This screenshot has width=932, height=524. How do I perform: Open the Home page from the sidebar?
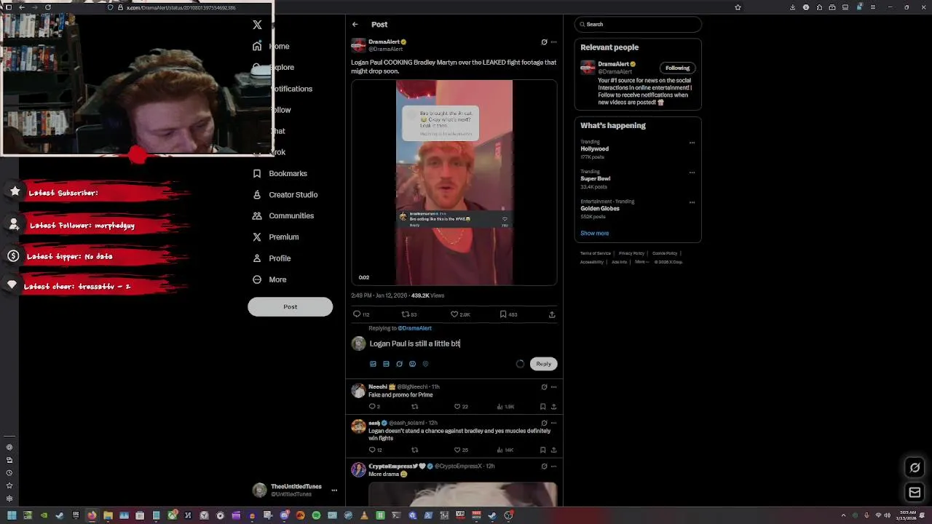[x=271, y=46]
